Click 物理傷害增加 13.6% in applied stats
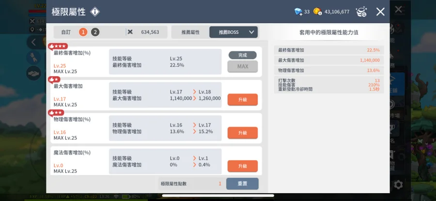436x201 pixels. point(328,71)
